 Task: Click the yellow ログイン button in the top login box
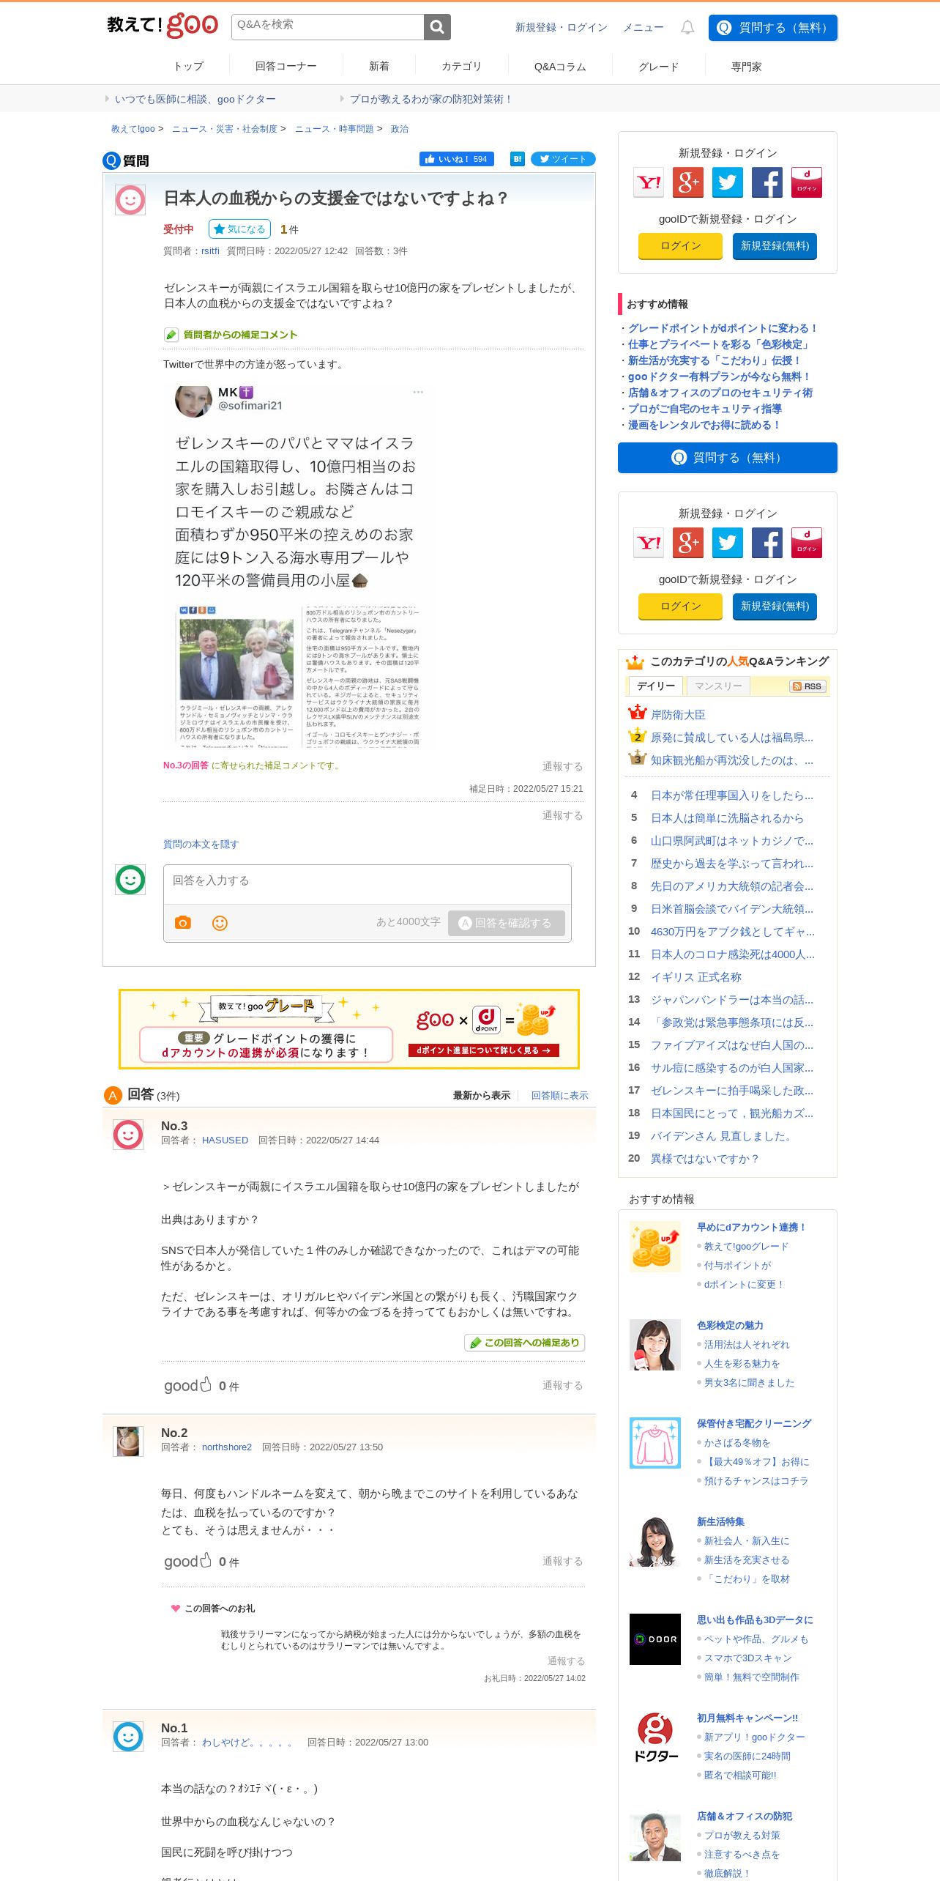[681, 246]
